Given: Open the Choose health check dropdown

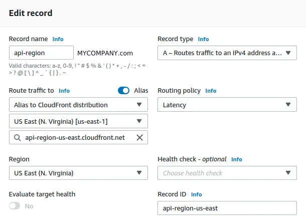Looking at the screenshot, I should tap(227, 173).
